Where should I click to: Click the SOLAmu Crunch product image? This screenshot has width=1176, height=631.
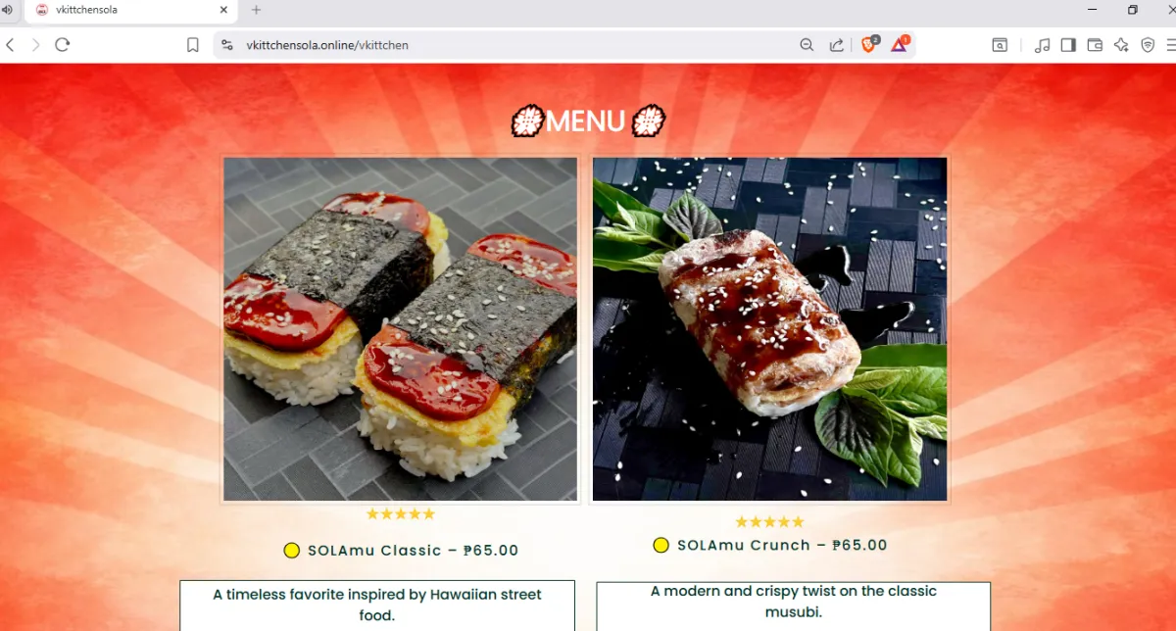769,329
